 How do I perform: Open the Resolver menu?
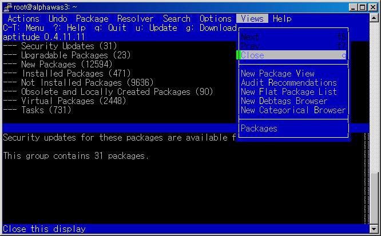click(x=136, y=19)
